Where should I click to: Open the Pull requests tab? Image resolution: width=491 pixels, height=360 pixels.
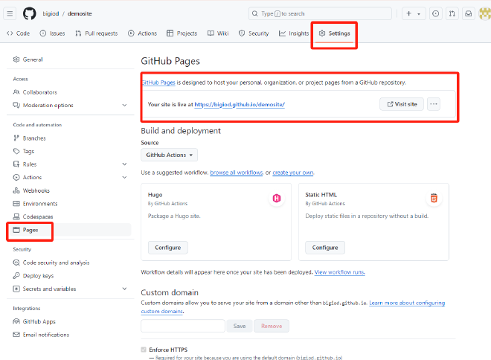coord(97,33)
